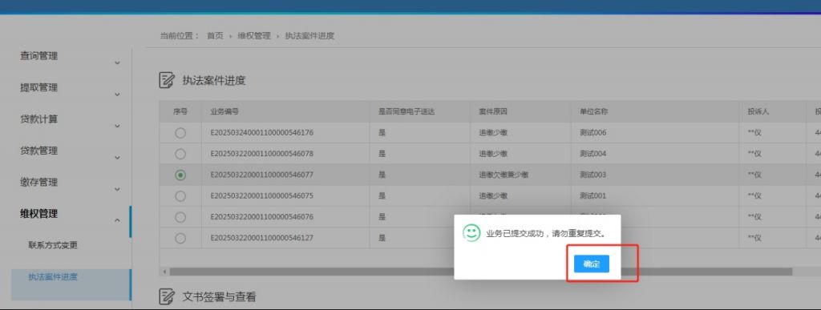
Task: Click the edit icon beside 执法案件进度 heading
Action: (x=167, y=81)
